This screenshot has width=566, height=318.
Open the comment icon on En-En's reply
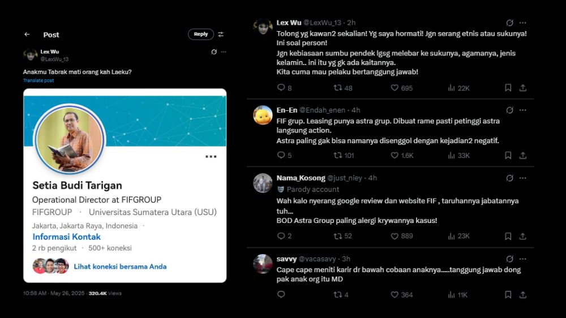click(x=281, y=155)
